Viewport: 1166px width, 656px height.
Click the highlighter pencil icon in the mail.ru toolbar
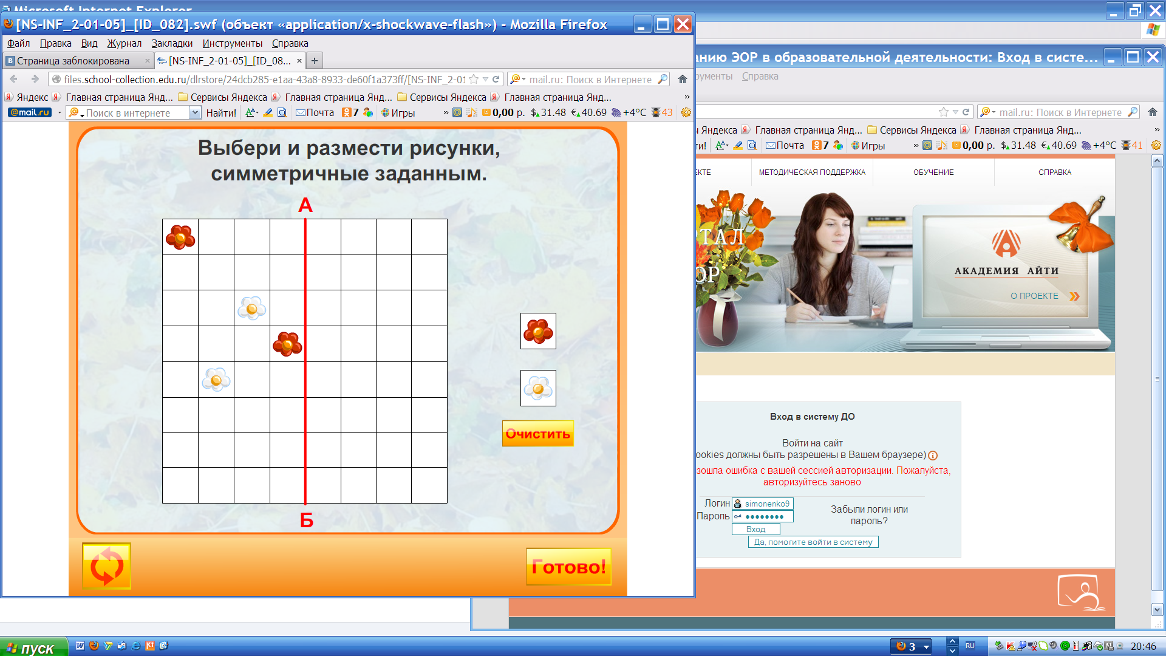pyautogui.click(x=268, y=112)
